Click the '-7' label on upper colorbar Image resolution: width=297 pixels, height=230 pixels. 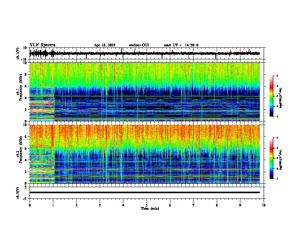click(277, 117)
